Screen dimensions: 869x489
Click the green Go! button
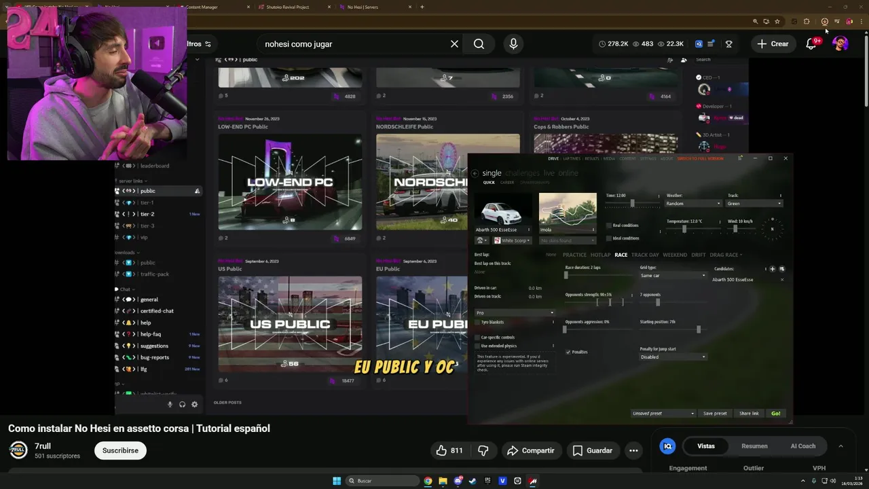coord(775,414)
